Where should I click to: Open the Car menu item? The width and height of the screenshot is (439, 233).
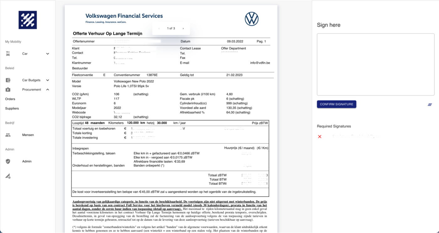tap(25, 54)
